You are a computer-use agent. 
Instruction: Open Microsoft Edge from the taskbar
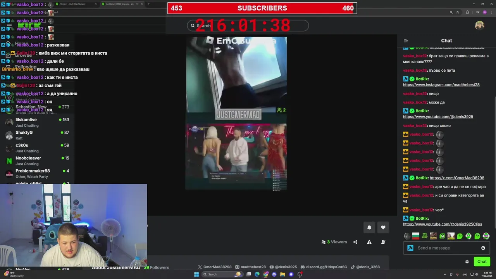(257, 274)
